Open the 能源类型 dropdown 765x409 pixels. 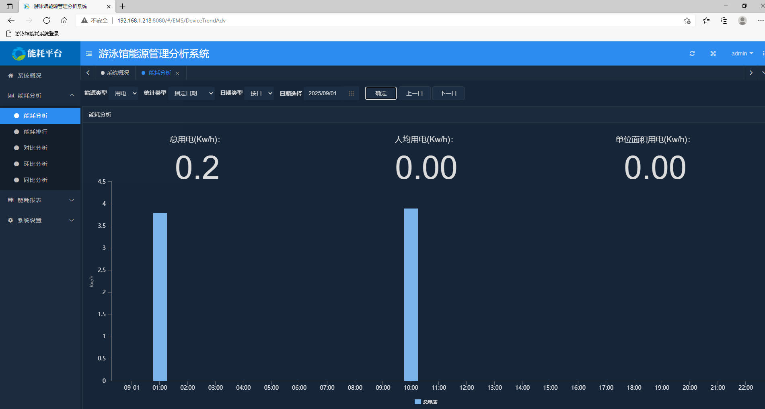[124, 93]
